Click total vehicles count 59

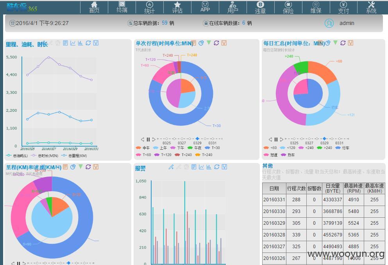coord(164,23)
